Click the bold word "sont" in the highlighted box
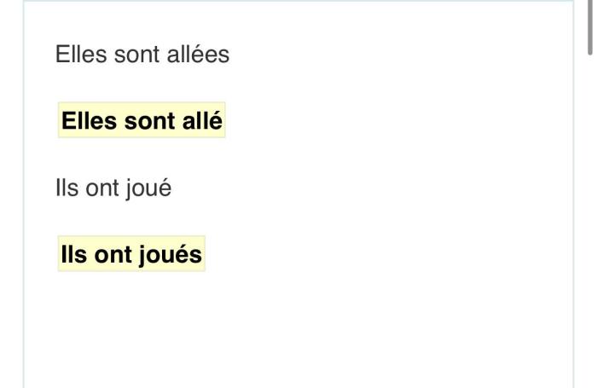The width and height of the screenshot is (597, 388). (151, 121)
